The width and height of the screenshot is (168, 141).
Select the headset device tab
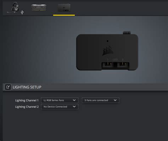(15, 7)
